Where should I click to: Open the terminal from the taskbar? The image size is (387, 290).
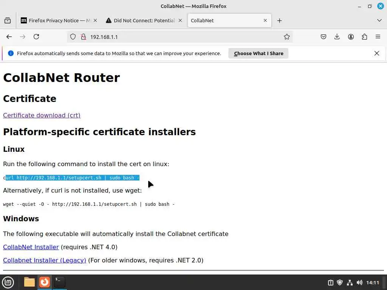(59, 282)
